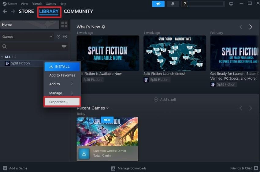Sort library by recent activity clock icon
Screen dimensions: 260x172
pos(58,37)
